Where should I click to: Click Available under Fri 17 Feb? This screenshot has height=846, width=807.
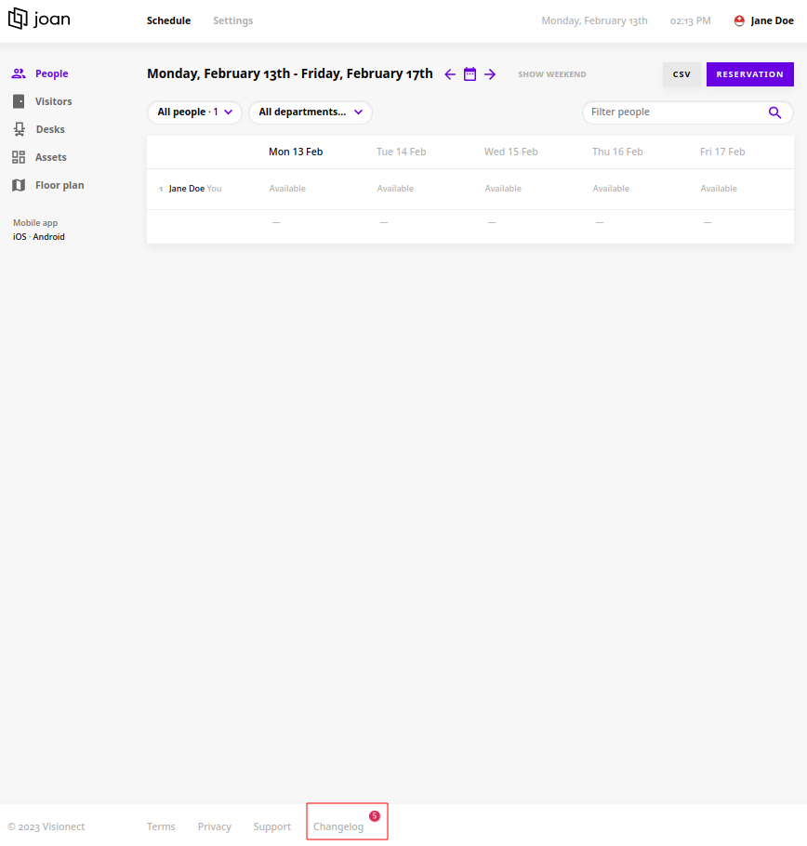click(719, 189)
